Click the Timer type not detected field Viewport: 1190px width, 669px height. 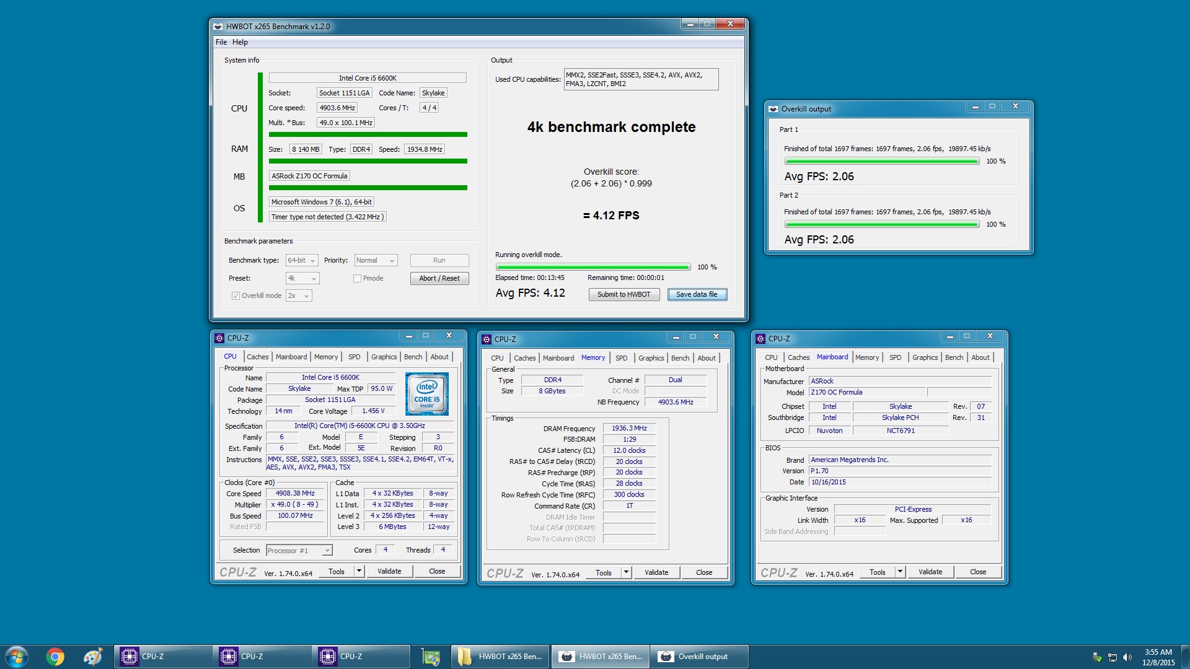[x=327, y=217]
